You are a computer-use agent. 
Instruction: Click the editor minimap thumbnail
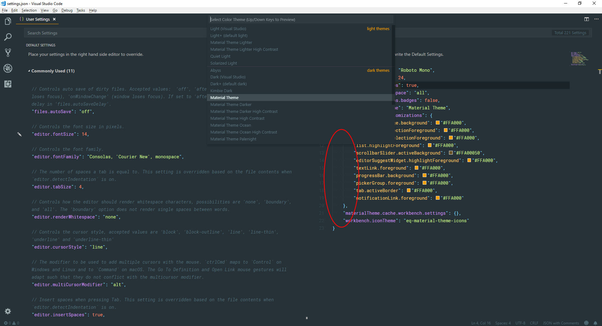coord(579,59)
